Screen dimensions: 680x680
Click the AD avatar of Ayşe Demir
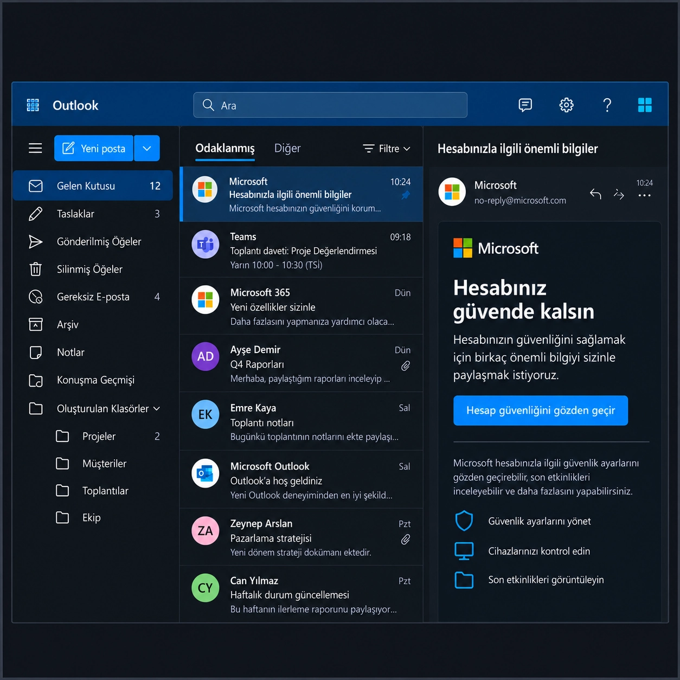(x=206, y=356)
